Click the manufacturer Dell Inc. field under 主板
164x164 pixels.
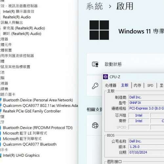pos(146,97)
